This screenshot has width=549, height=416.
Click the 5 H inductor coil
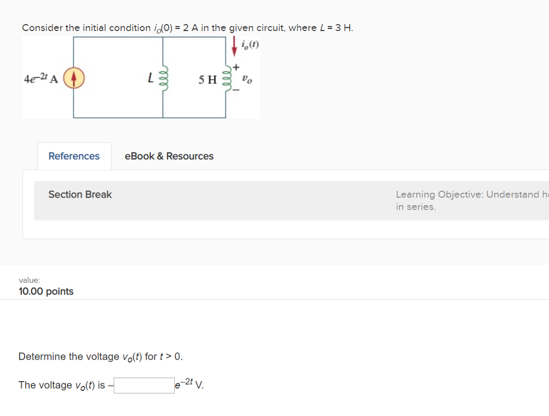tap(226, 78)
